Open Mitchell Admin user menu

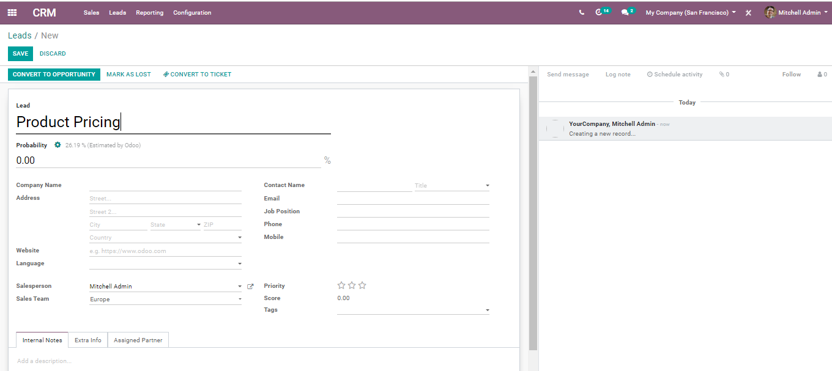pos(796,12)
